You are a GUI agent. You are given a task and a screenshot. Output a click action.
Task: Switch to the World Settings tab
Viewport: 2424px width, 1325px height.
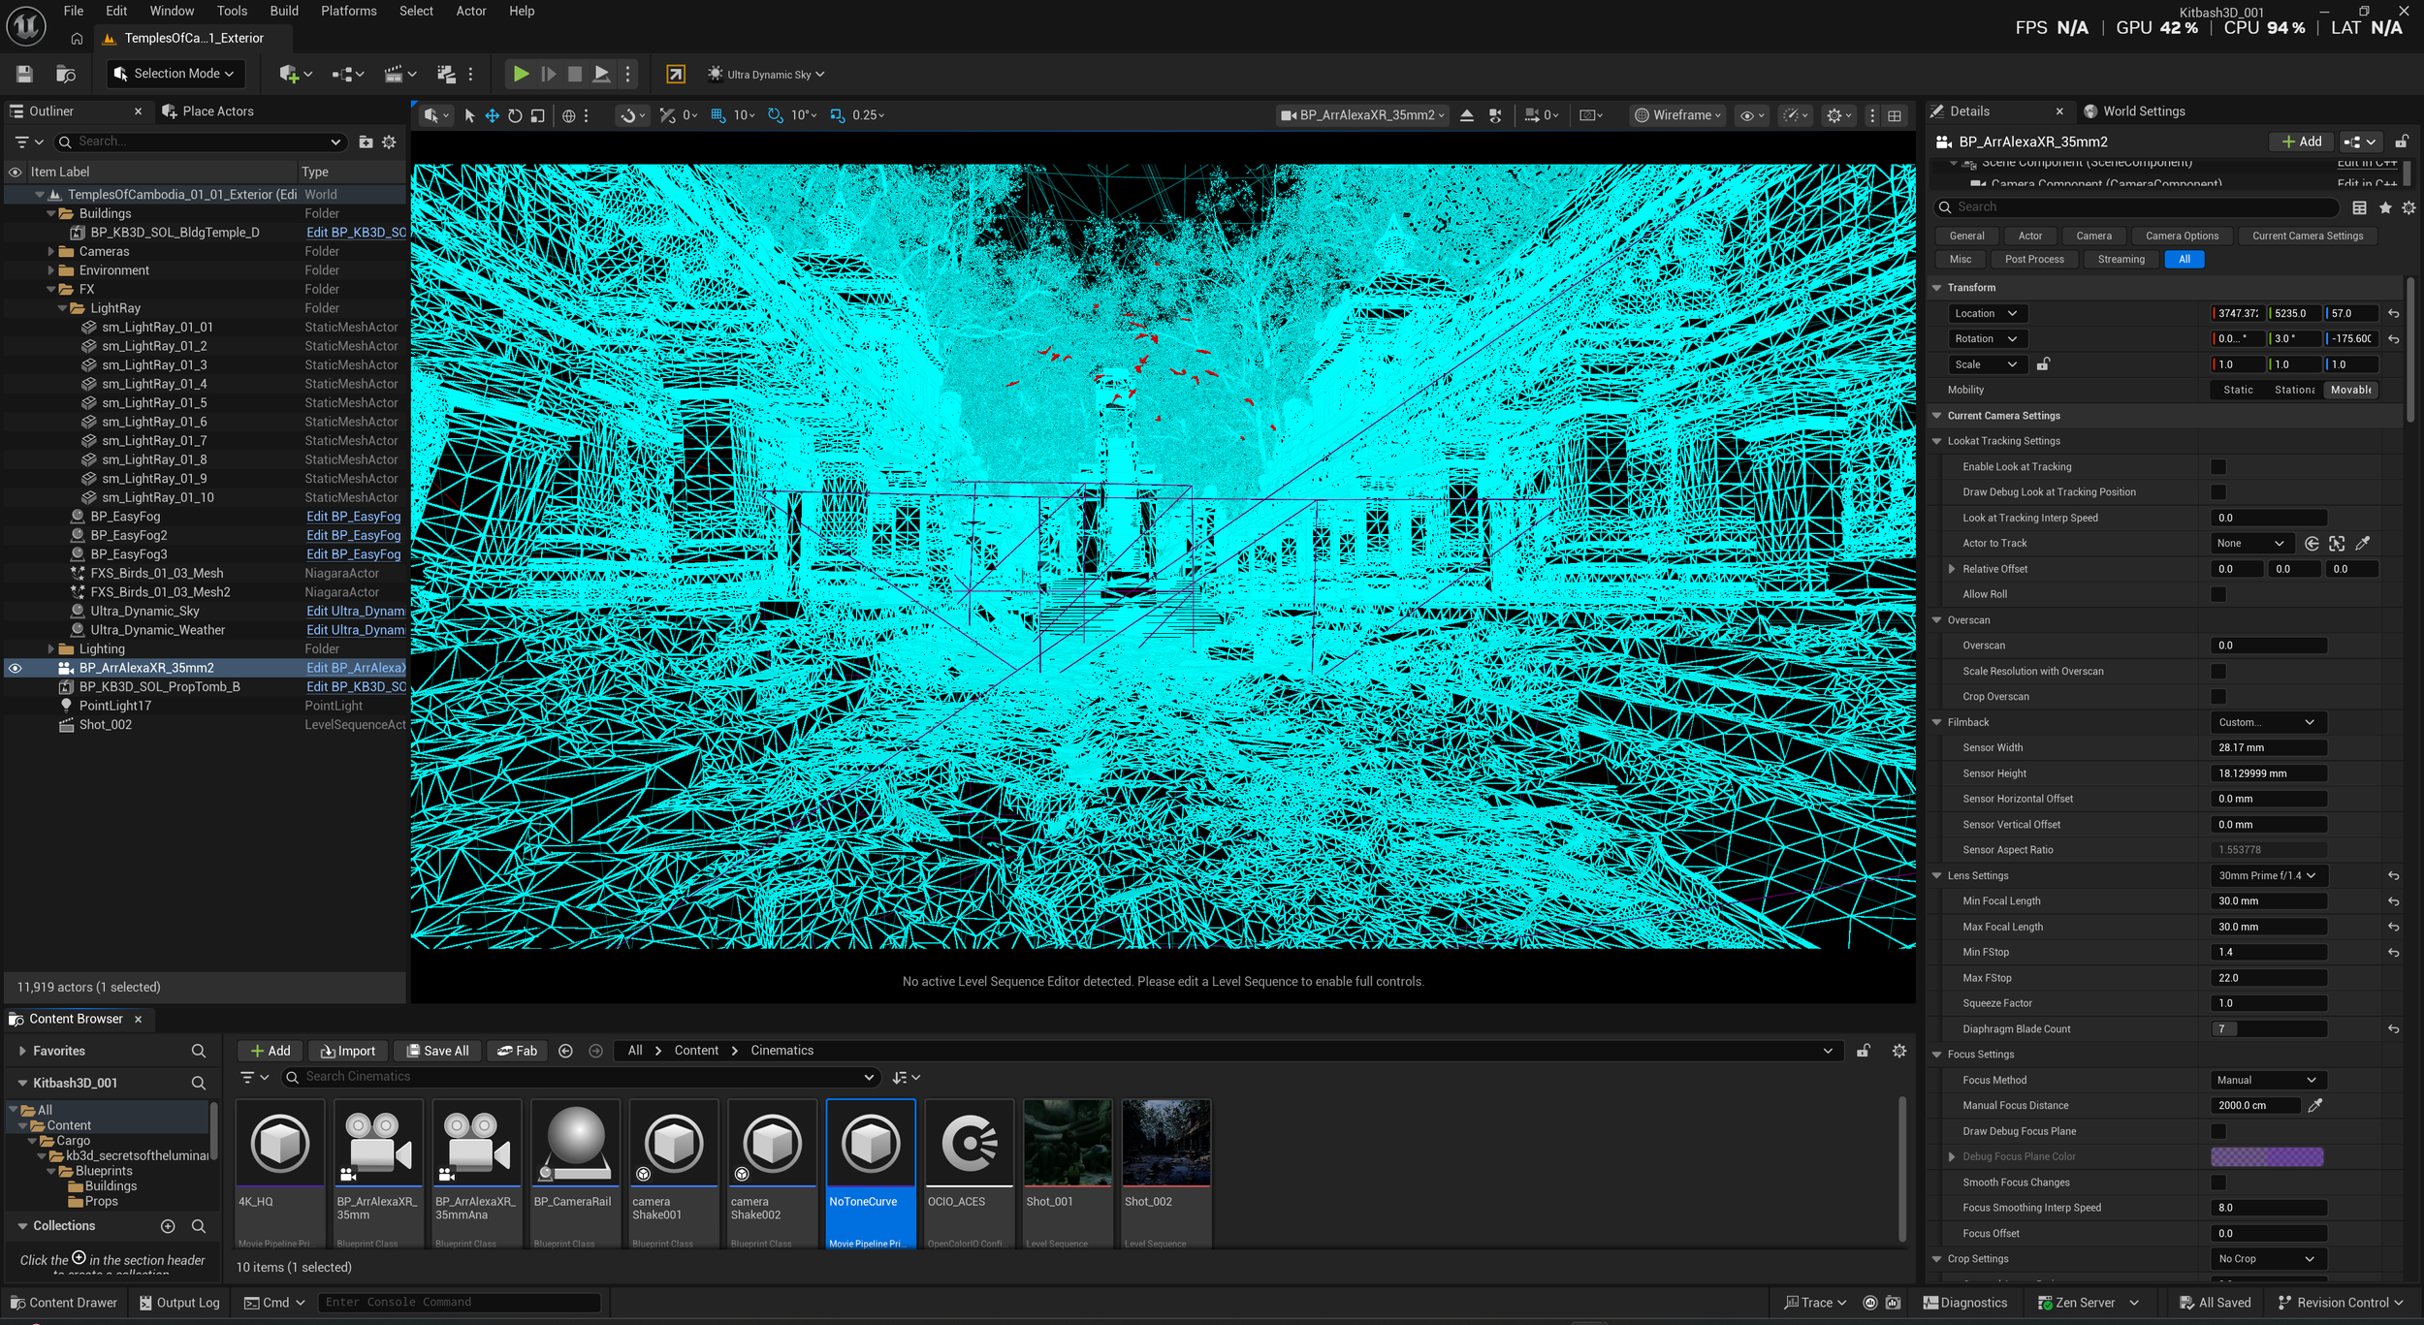[2134, 111]
